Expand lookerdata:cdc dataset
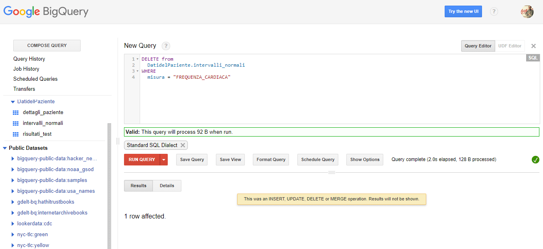Image resolution: width=543 pixels, height=249 pixels. (x=13, y=224)
